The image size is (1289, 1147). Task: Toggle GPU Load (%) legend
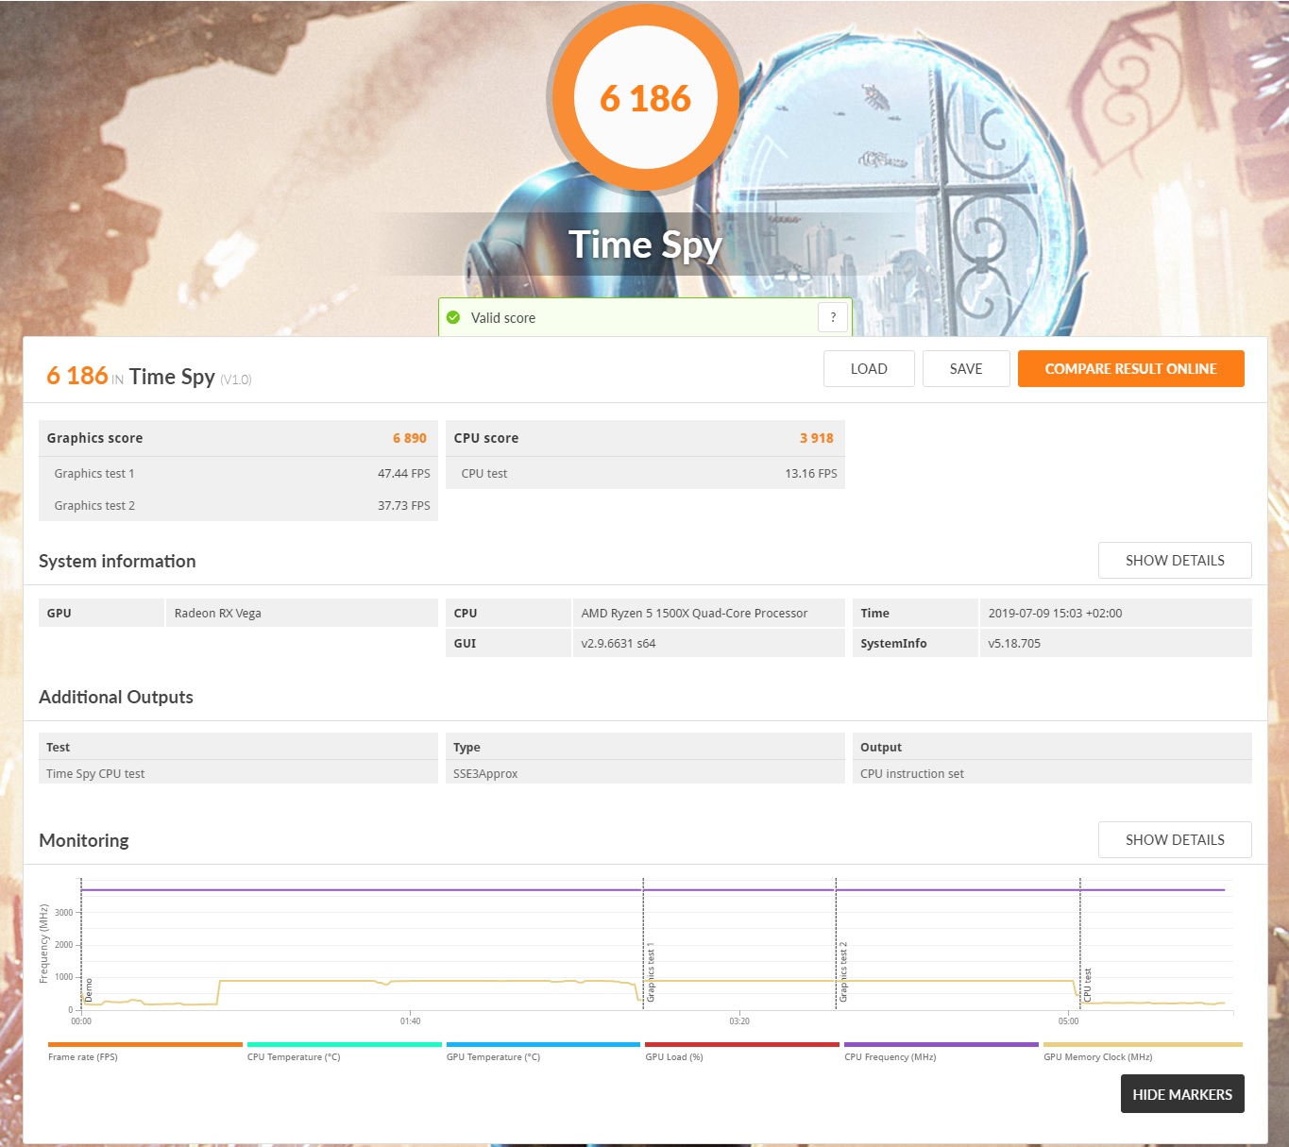click(x=742, y=1051)
